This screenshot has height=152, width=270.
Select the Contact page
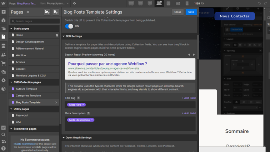click(x=34, y=69)
